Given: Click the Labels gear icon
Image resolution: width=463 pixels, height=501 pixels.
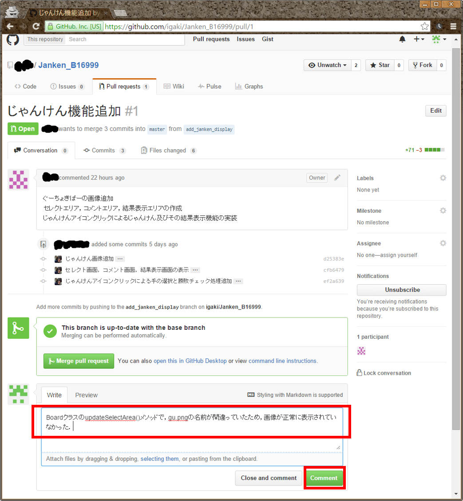Looking at the screenshot, I should tap(443, 178).
